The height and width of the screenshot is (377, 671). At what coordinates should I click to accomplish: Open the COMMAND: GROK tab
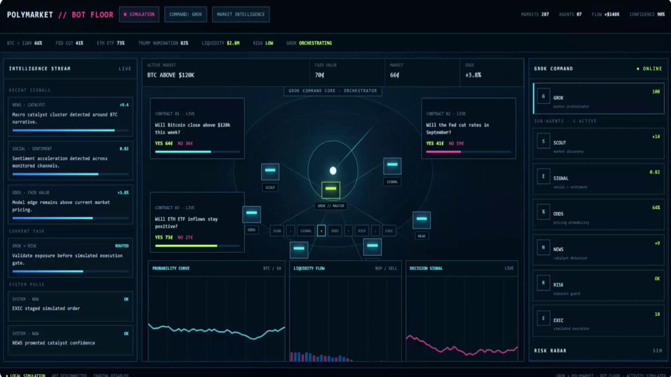pyautogui.click(x=186, y=15)
